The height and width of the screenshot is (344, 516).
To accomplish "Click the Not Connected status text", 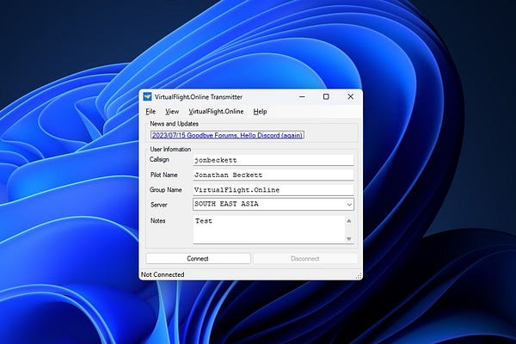I will pos(163,274).
